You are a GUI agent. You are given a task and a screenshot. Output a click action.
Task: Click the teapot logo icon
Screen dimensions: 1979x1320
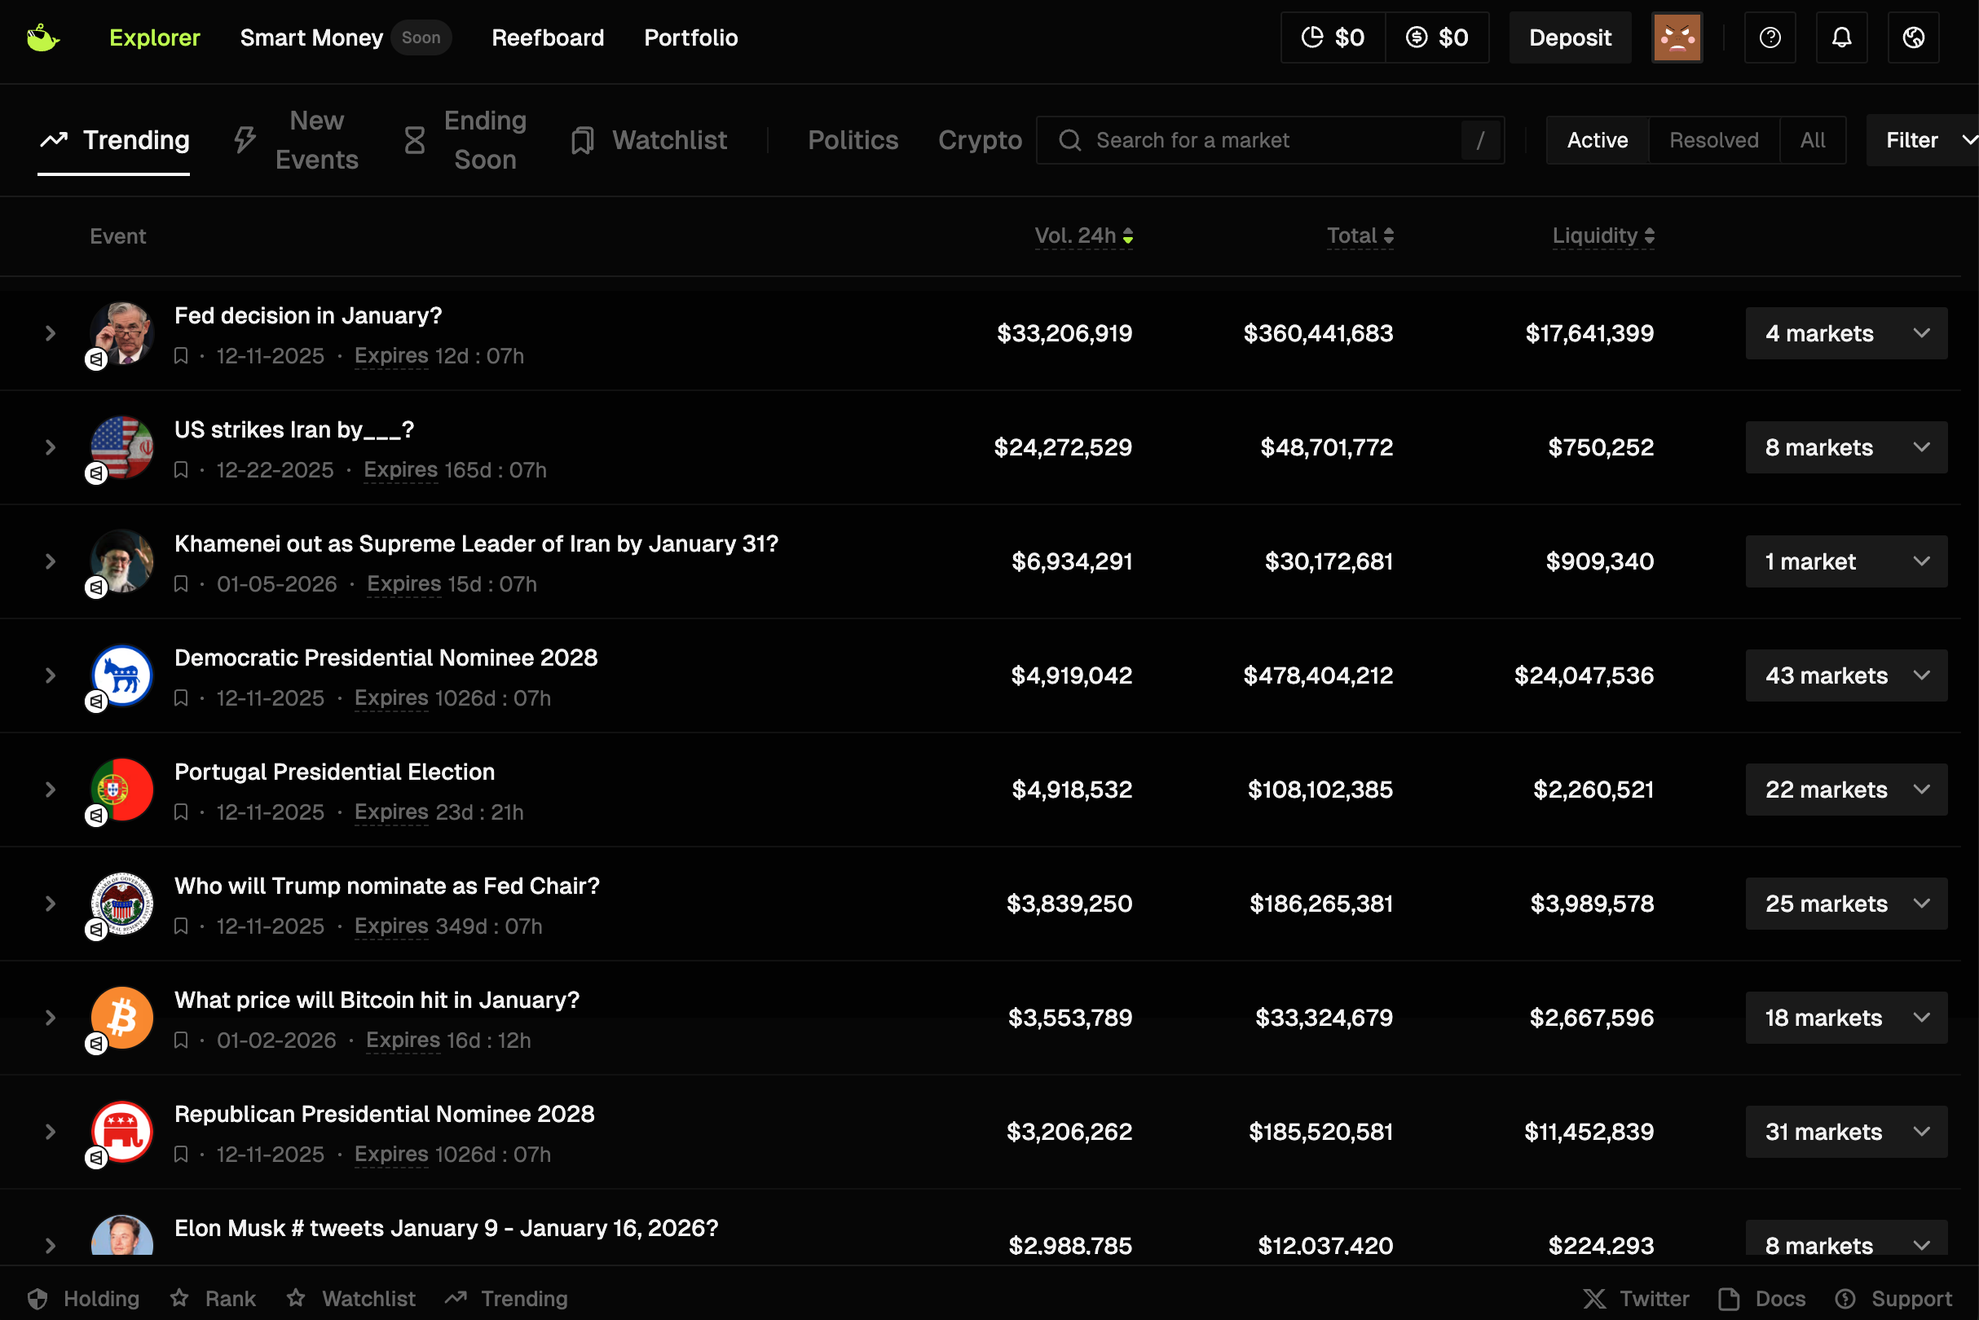[42, 37]
